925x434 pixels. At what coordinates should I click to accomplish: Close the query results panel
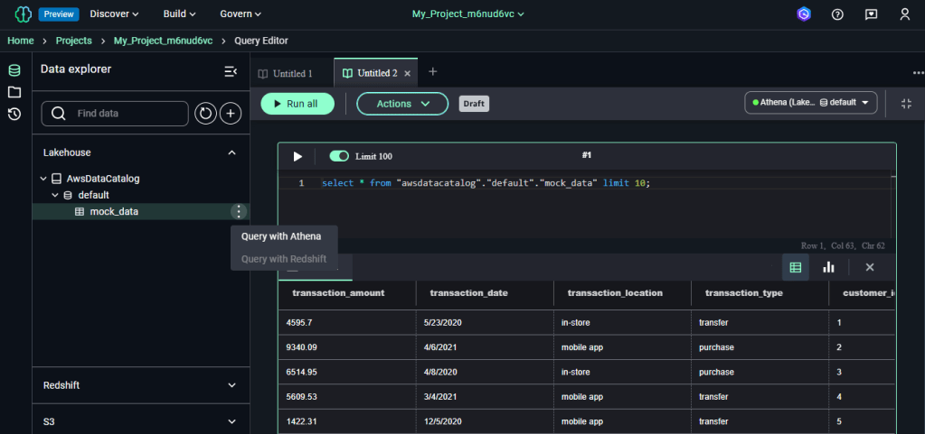pyautogui.click(x=870, y=267)
